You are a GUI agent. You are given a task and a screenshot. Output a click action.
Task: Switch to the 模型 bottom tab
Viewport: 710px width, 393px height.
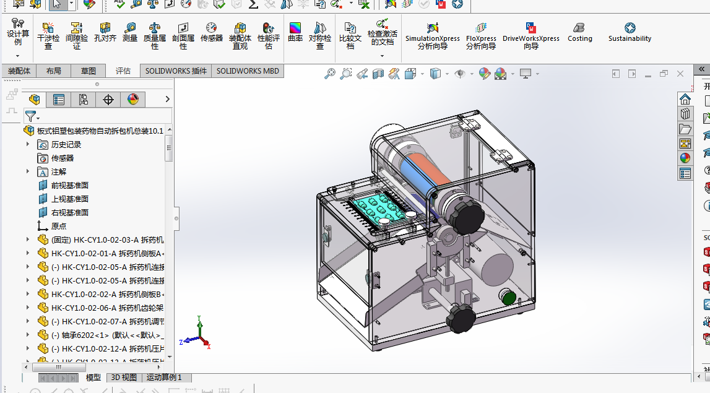93,377
